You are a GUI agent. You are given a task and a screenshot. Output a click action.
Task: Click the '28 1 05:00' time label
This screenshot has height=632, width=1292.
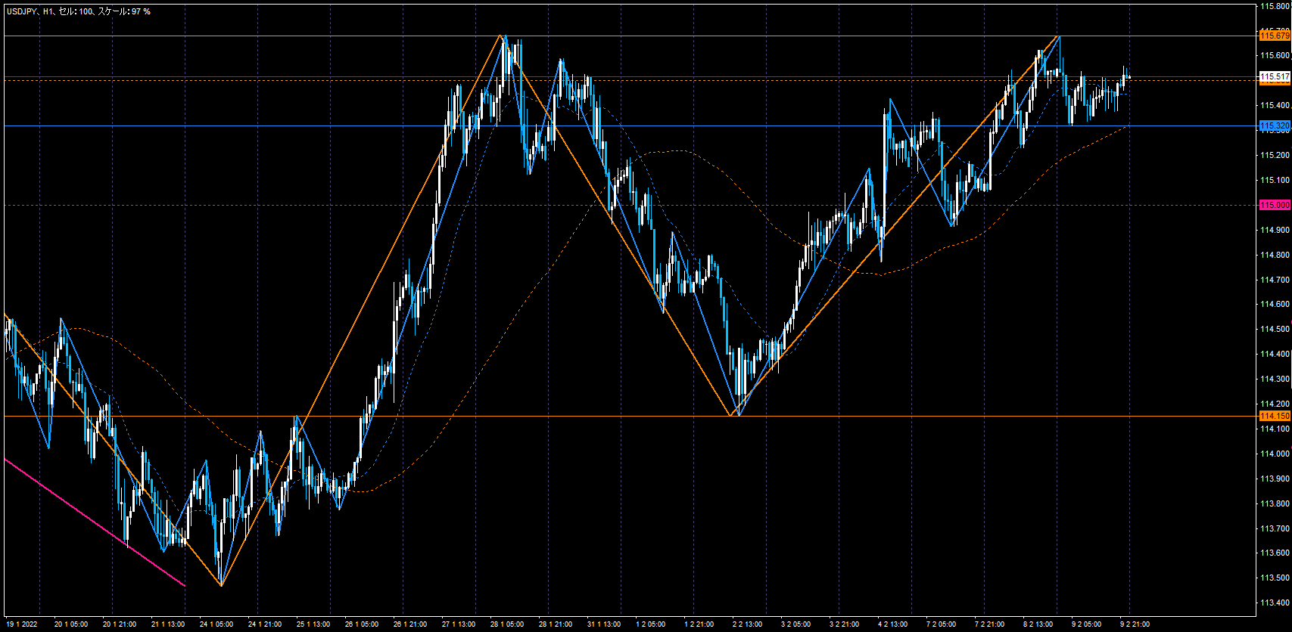[x=507, y=624]
